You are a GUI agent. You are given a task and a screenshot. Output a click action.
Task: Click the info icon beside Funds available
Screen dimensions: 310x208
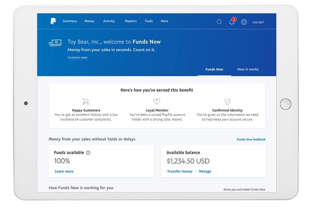(x=88, y=152)
